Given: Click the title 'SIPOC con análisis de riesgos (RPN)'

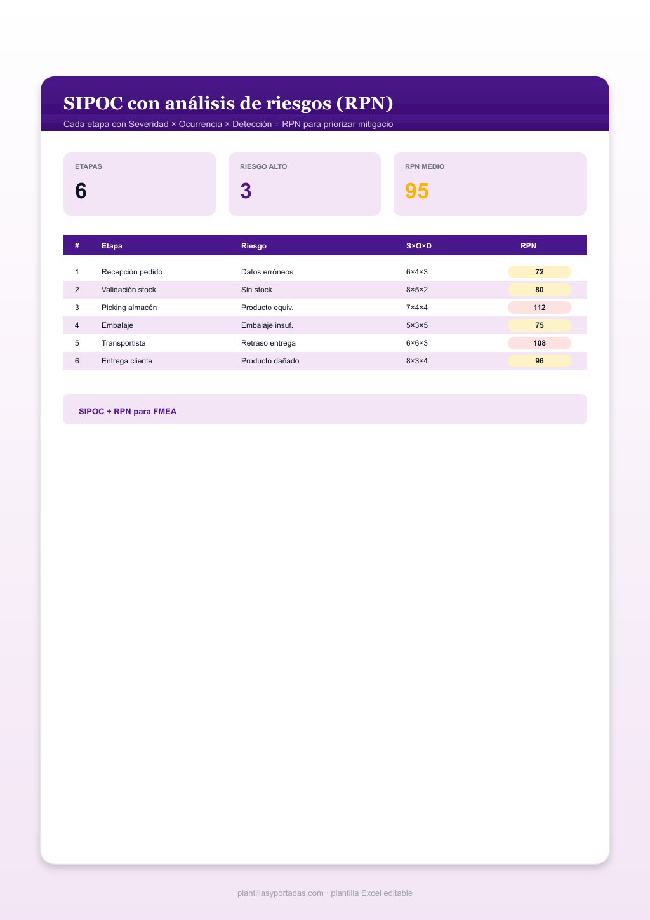Looking at the screenshot, I should pos(229,103).
